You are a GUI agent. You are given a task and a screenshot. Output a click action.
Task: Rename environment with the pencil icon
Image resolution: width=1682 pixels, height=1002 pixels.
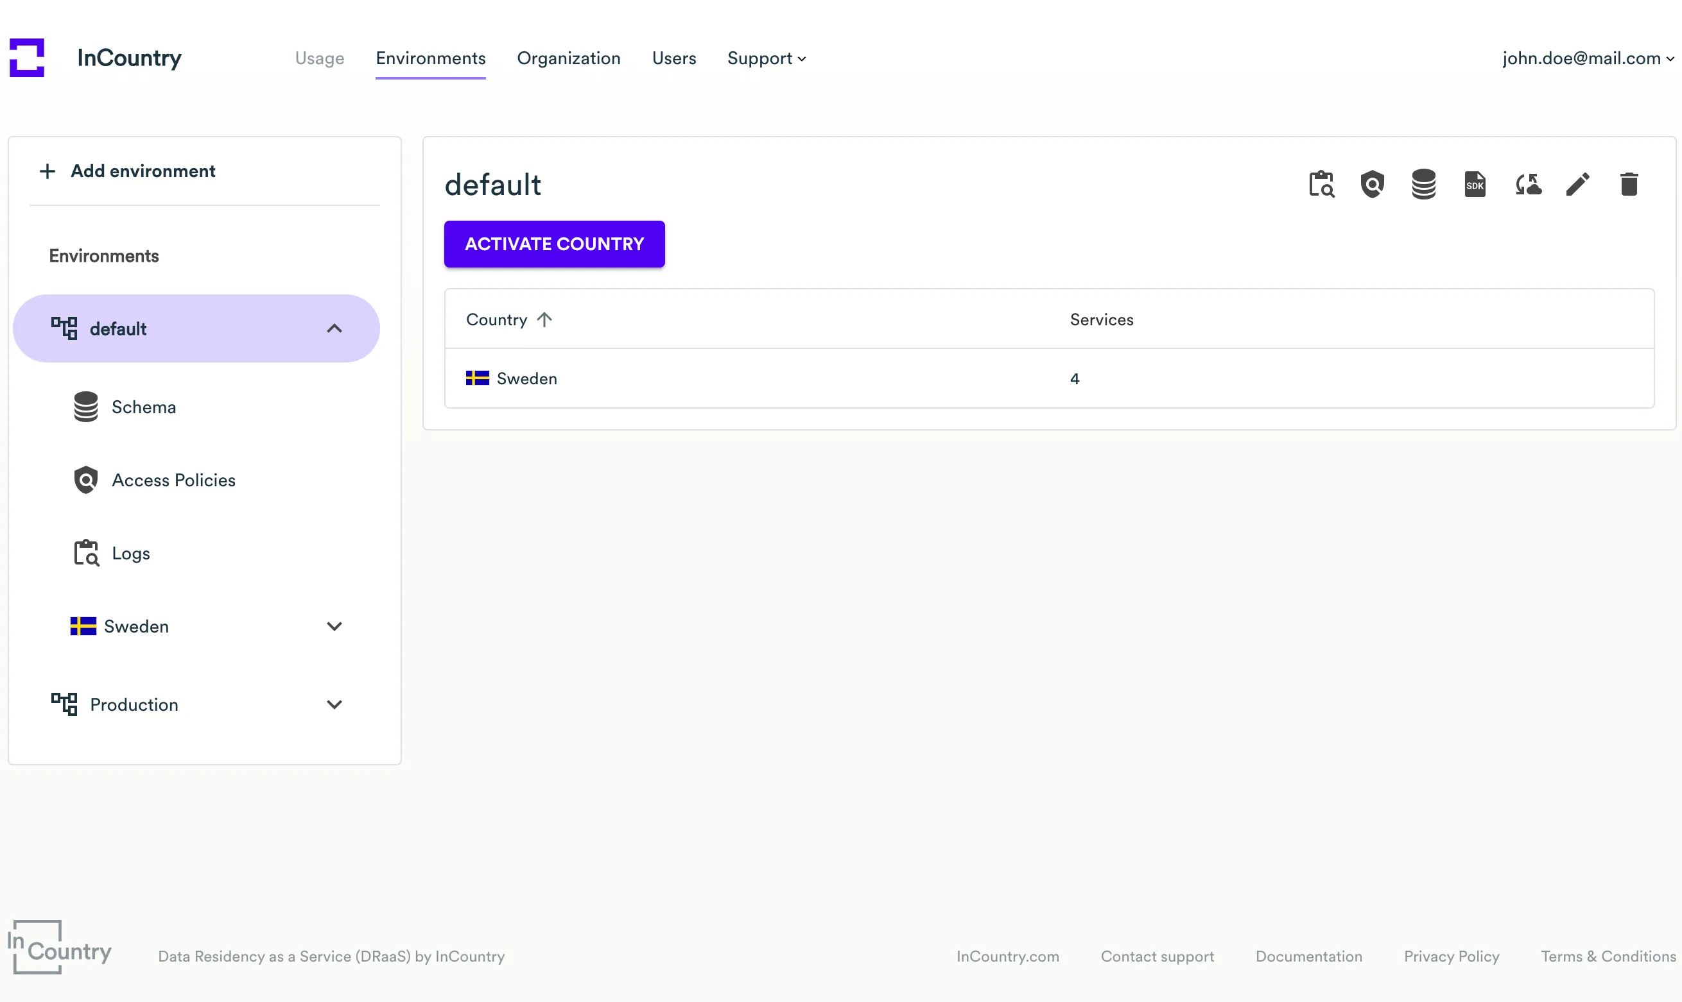(1578, 184)
